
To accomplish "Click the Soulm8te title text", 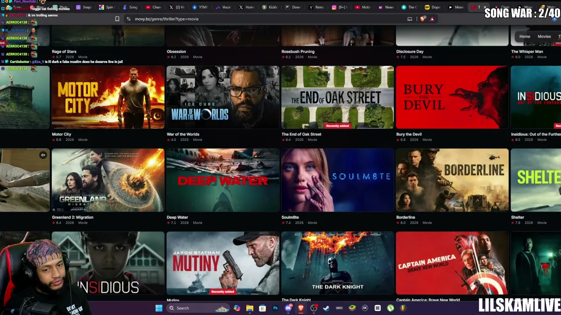I will click(x=290, y=217).
